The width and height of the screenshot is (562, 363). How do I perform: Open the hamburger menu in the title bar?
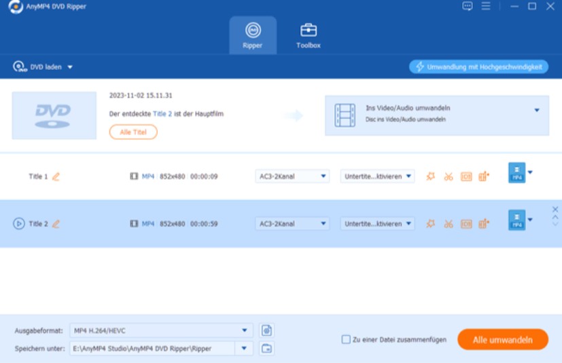486,6
